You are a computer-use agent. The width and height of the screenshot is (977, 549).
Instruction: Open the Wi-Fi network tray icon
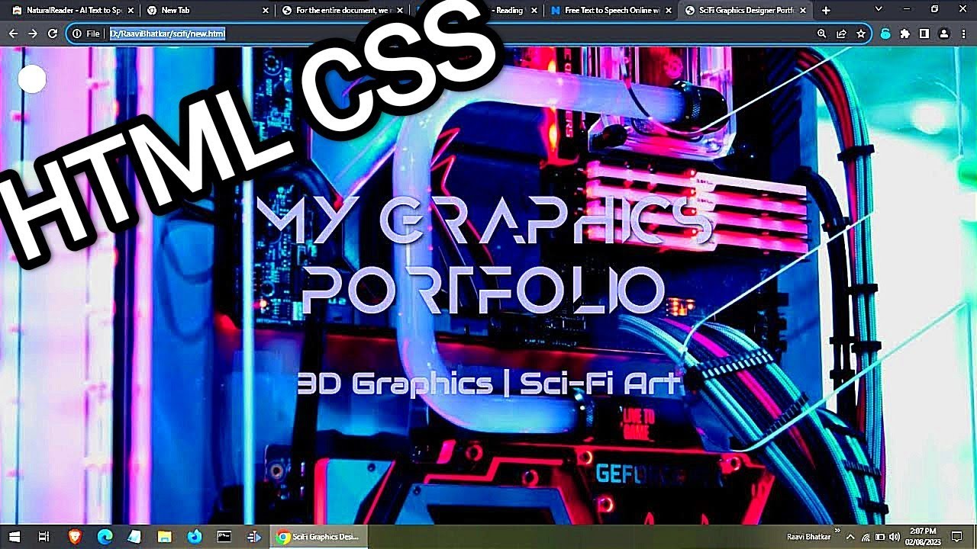[x=866, y=537]
